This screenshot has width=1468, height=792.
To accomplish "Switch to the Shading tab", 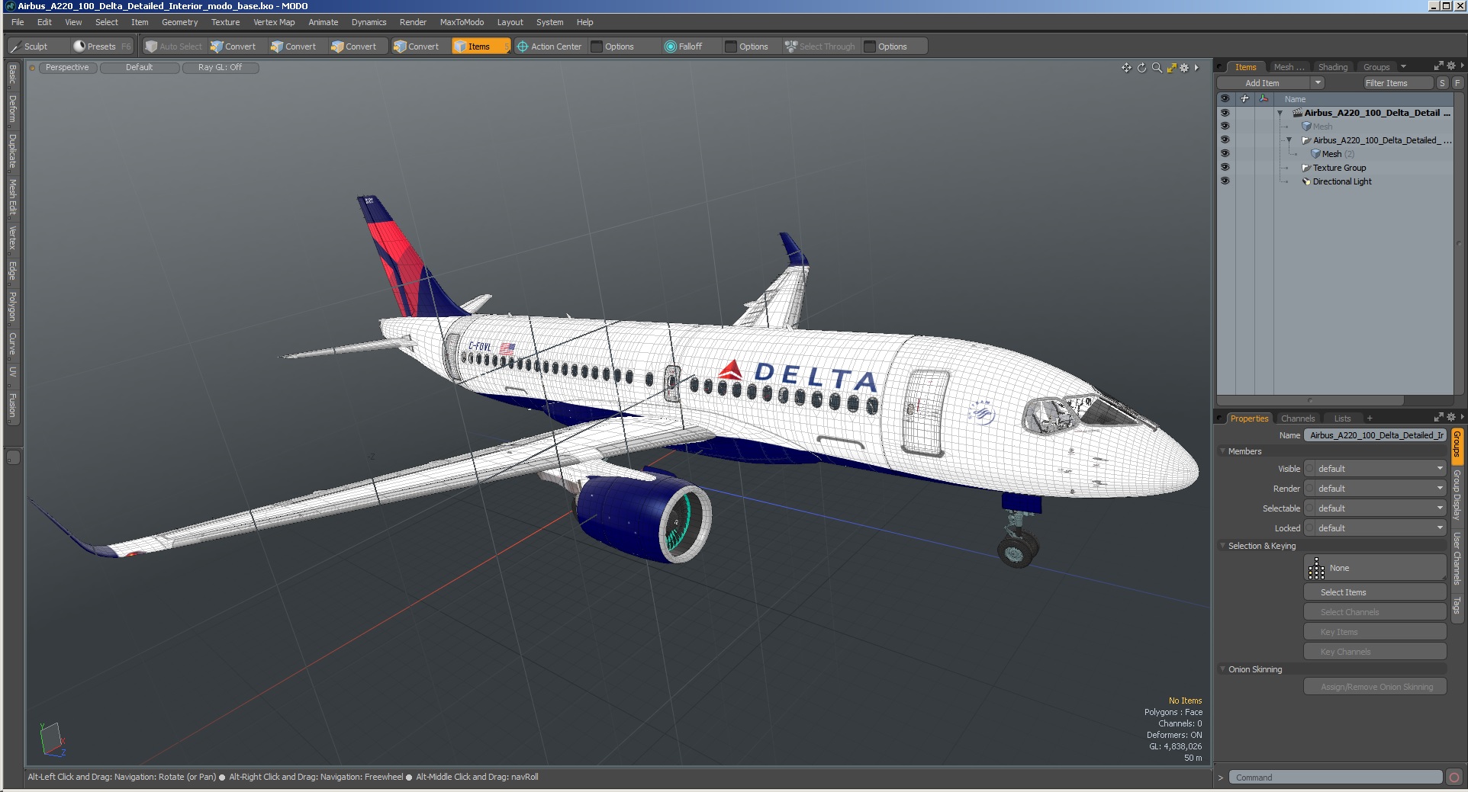I will tap(1333, 67).
